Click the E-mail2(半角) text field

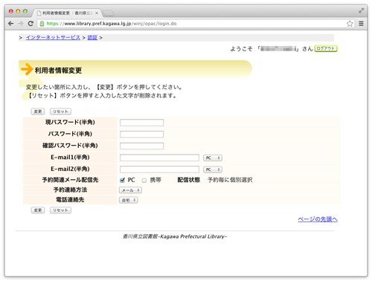point(159,169)
